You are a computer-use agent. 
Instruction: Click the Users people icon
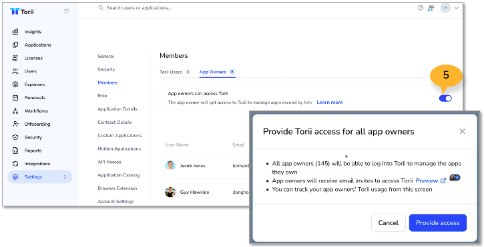point(15,71)
